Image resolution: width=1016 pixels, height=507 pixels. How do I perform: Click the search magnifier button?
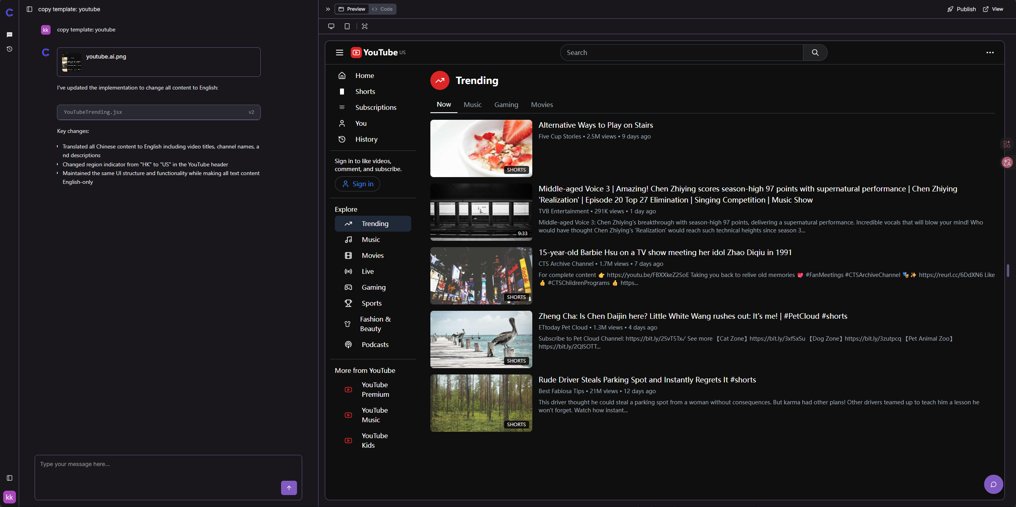coord(815,53)
